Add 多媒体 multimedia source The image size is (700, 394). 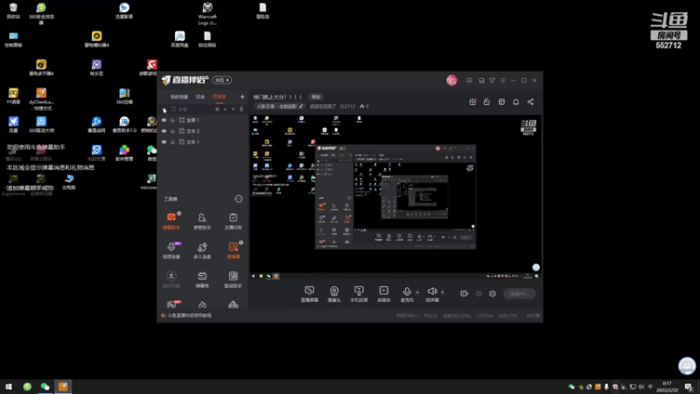383,294
